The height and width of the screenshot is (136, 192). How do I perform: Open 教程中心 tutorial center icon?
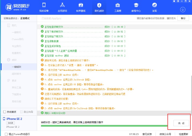136,8
